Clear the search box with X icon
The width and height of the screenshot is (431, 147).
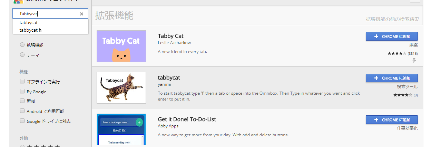(x=81, y=14)
